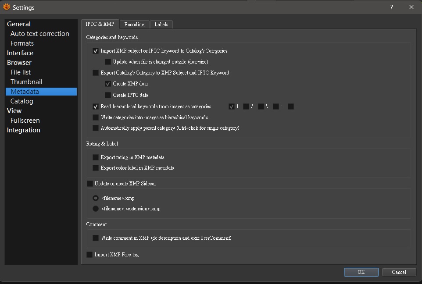422x284 pixels.
Task: Click the XnView app icon in title bar
Action: click(x=7, y=7)
